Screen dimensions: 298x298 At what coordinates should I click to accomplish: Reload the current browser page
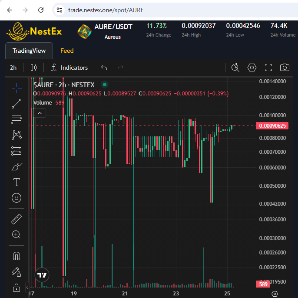[x=41, y=10]
